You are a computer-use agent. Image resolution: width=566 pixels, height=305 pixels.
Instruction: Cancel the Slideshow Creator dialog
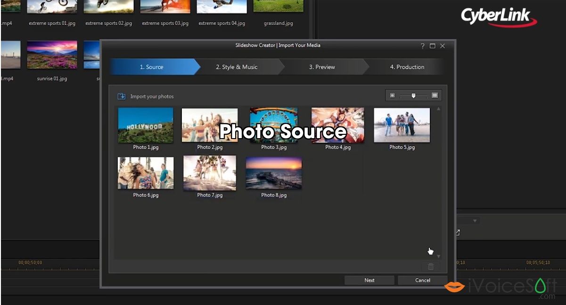(x=423, y=280)
